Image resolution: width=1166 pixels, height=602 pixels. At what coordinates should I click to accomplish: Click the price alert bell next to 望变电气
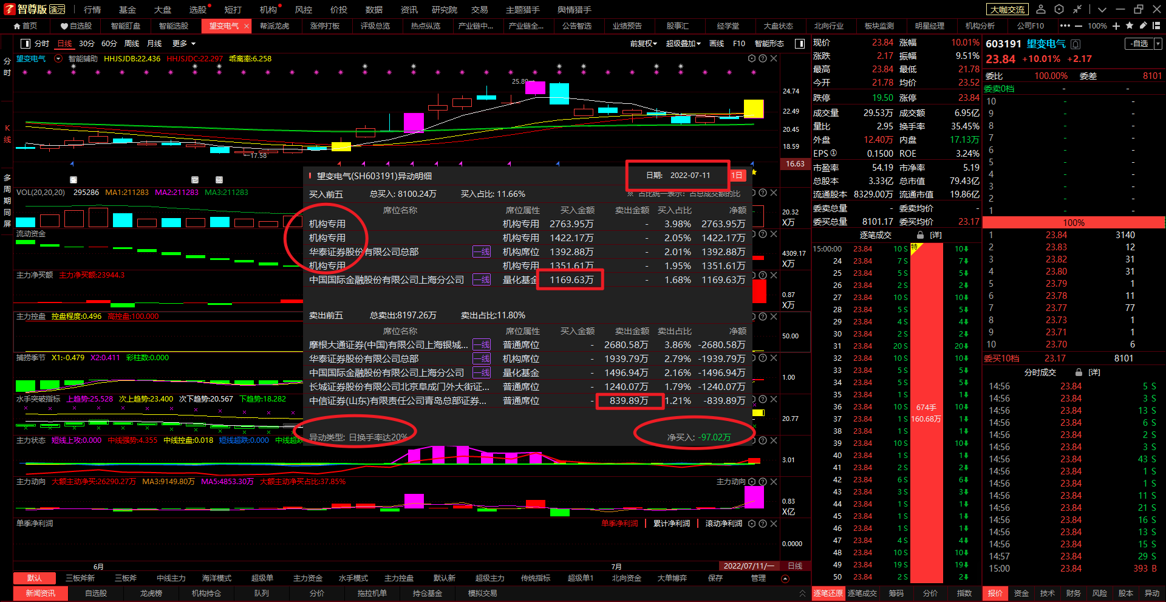pos(1076,44)
